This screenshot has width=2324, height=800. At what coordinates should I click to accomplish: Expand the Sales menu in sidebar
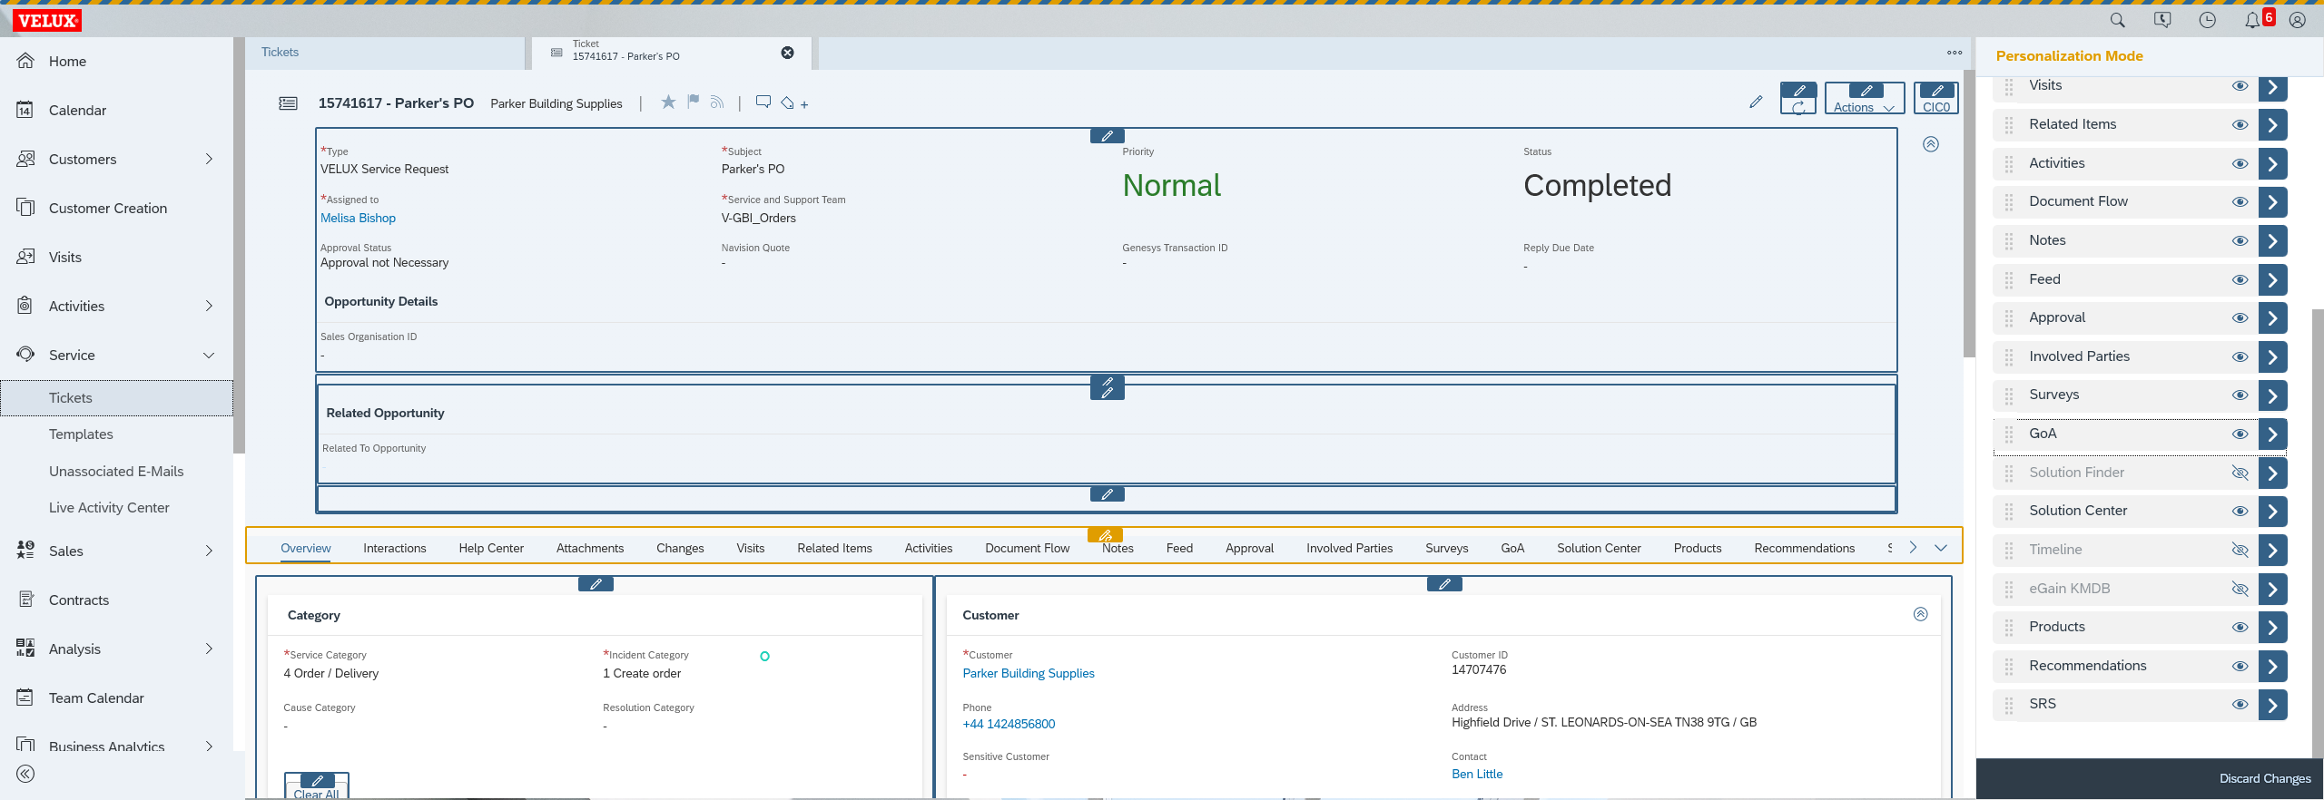click(209, 551)
